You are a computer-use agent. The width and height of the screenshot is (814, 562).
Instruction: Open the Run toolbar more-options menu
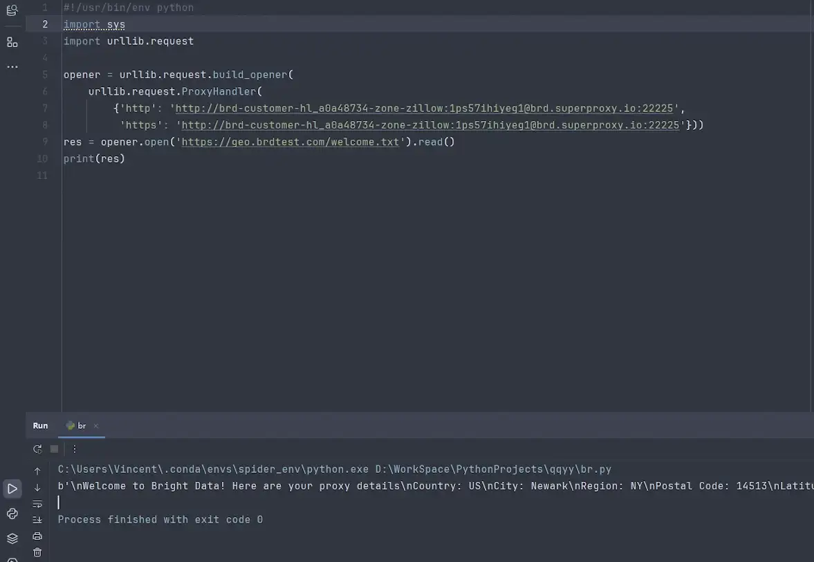[x=75, y=449]
